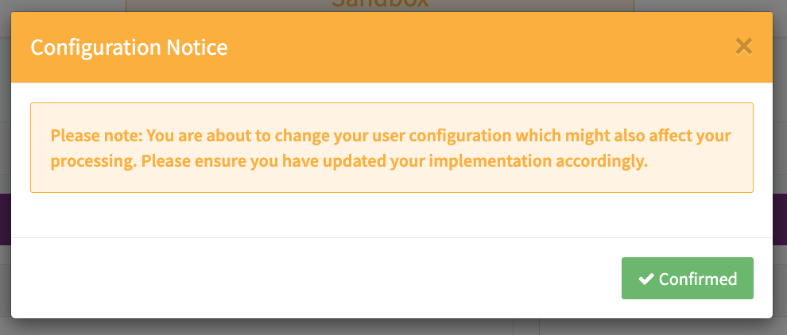Click the "Configuration Notice" title text
The height and width of the screenshot is (335, 787).
point(129,48)
